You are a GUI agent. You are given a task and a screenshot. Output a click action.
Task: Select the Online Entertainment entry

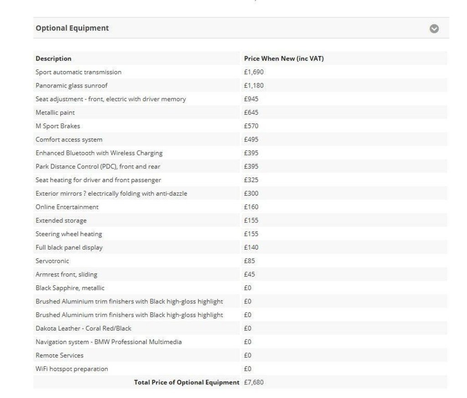click(x=67, y=207)
